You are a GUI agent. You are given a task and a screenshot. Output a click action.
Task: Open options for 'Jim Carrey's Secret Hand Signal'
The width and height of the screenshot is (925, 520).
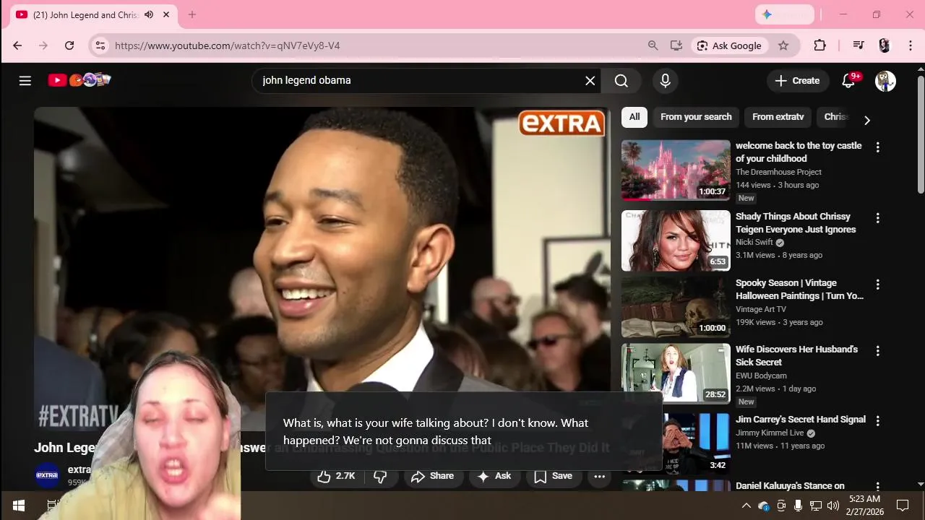[x=877, y=421]
